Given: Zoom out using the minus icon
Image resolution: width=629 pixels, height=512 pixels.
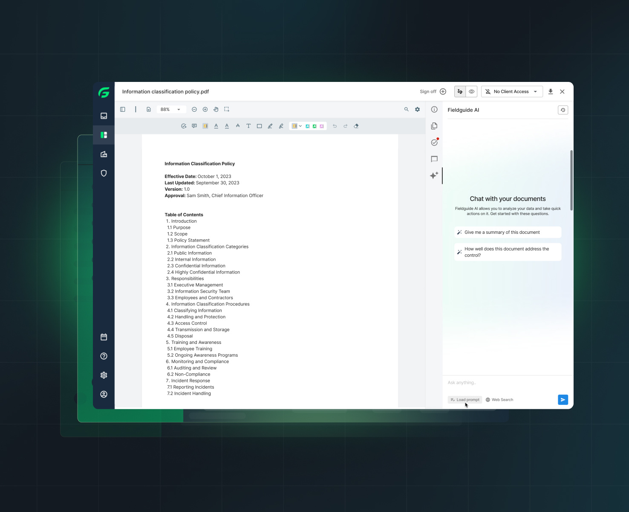Looking at the screenshot, I should [194, 109].
